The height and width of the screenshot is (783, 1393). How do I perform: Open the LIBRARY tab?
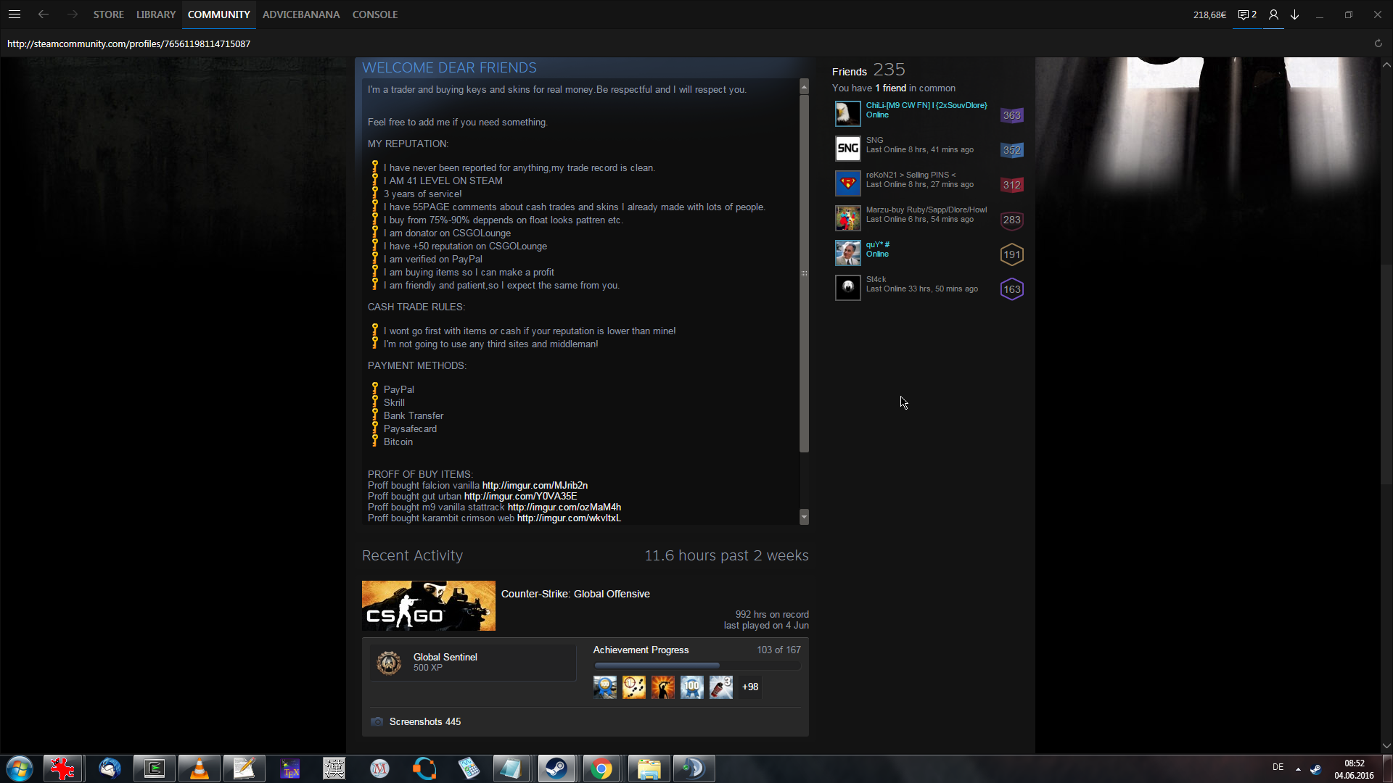point(156,14)
